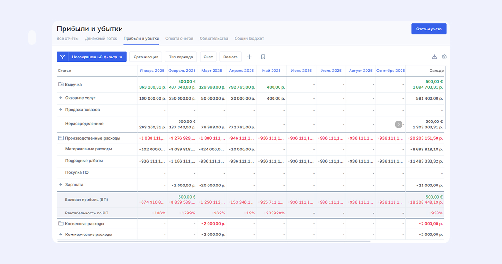Switch to the Денежный поток tab
The width and height of the screenshot is (502, 264).
coord(101,38)
